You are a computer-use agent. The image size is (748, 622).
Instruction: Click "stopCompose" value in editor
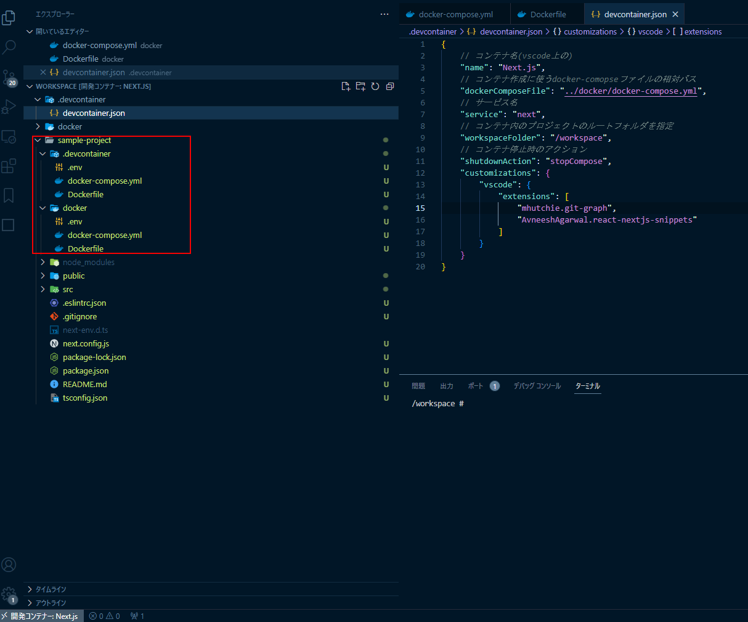tap(576, 161)
